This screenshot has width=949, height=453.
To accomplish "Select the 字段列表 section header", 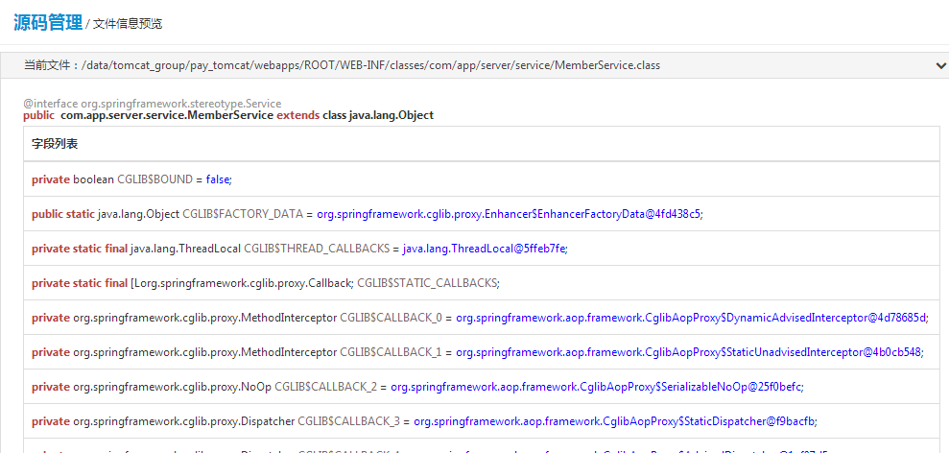I will [x=55, y=144].
